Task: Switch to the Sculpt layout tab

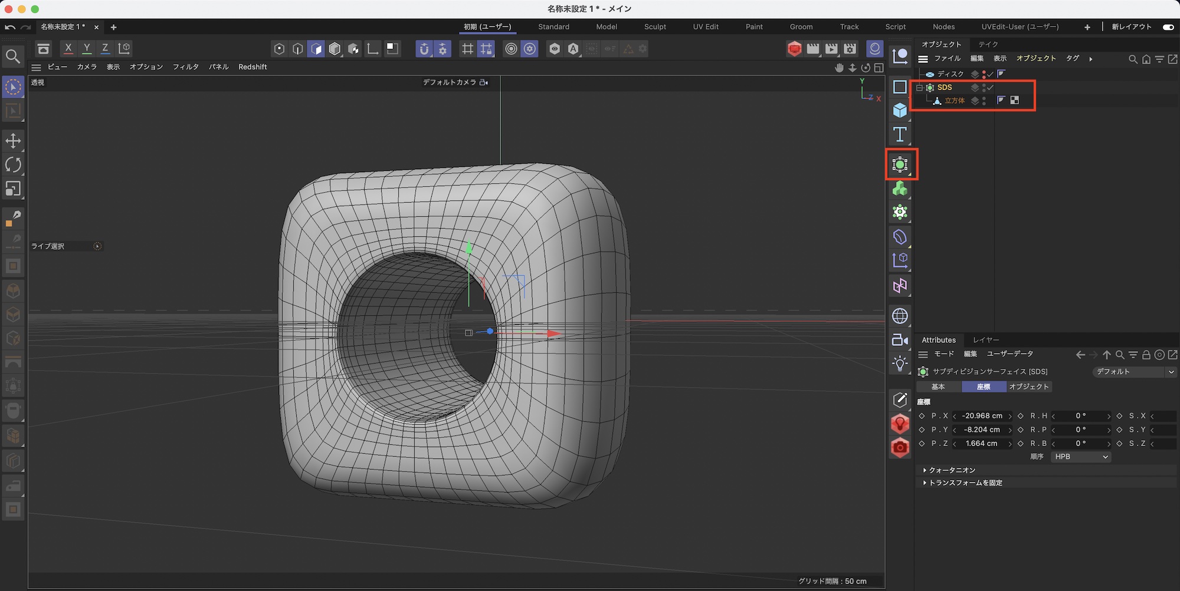Action: pyautogui.click(x=655, y=27)
